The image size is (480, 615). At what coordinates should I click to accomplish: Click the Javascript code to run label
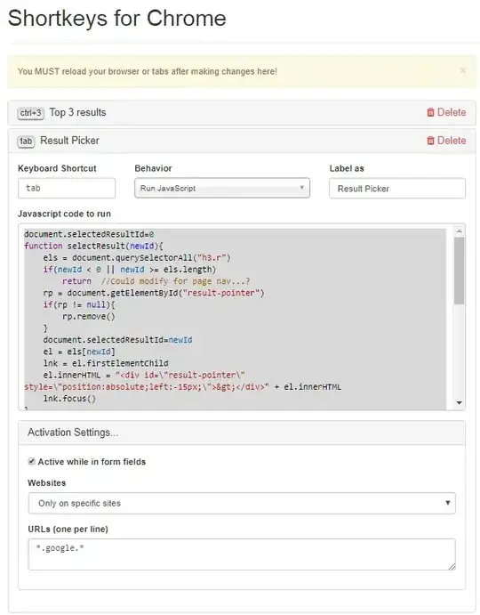click(64, 214)
